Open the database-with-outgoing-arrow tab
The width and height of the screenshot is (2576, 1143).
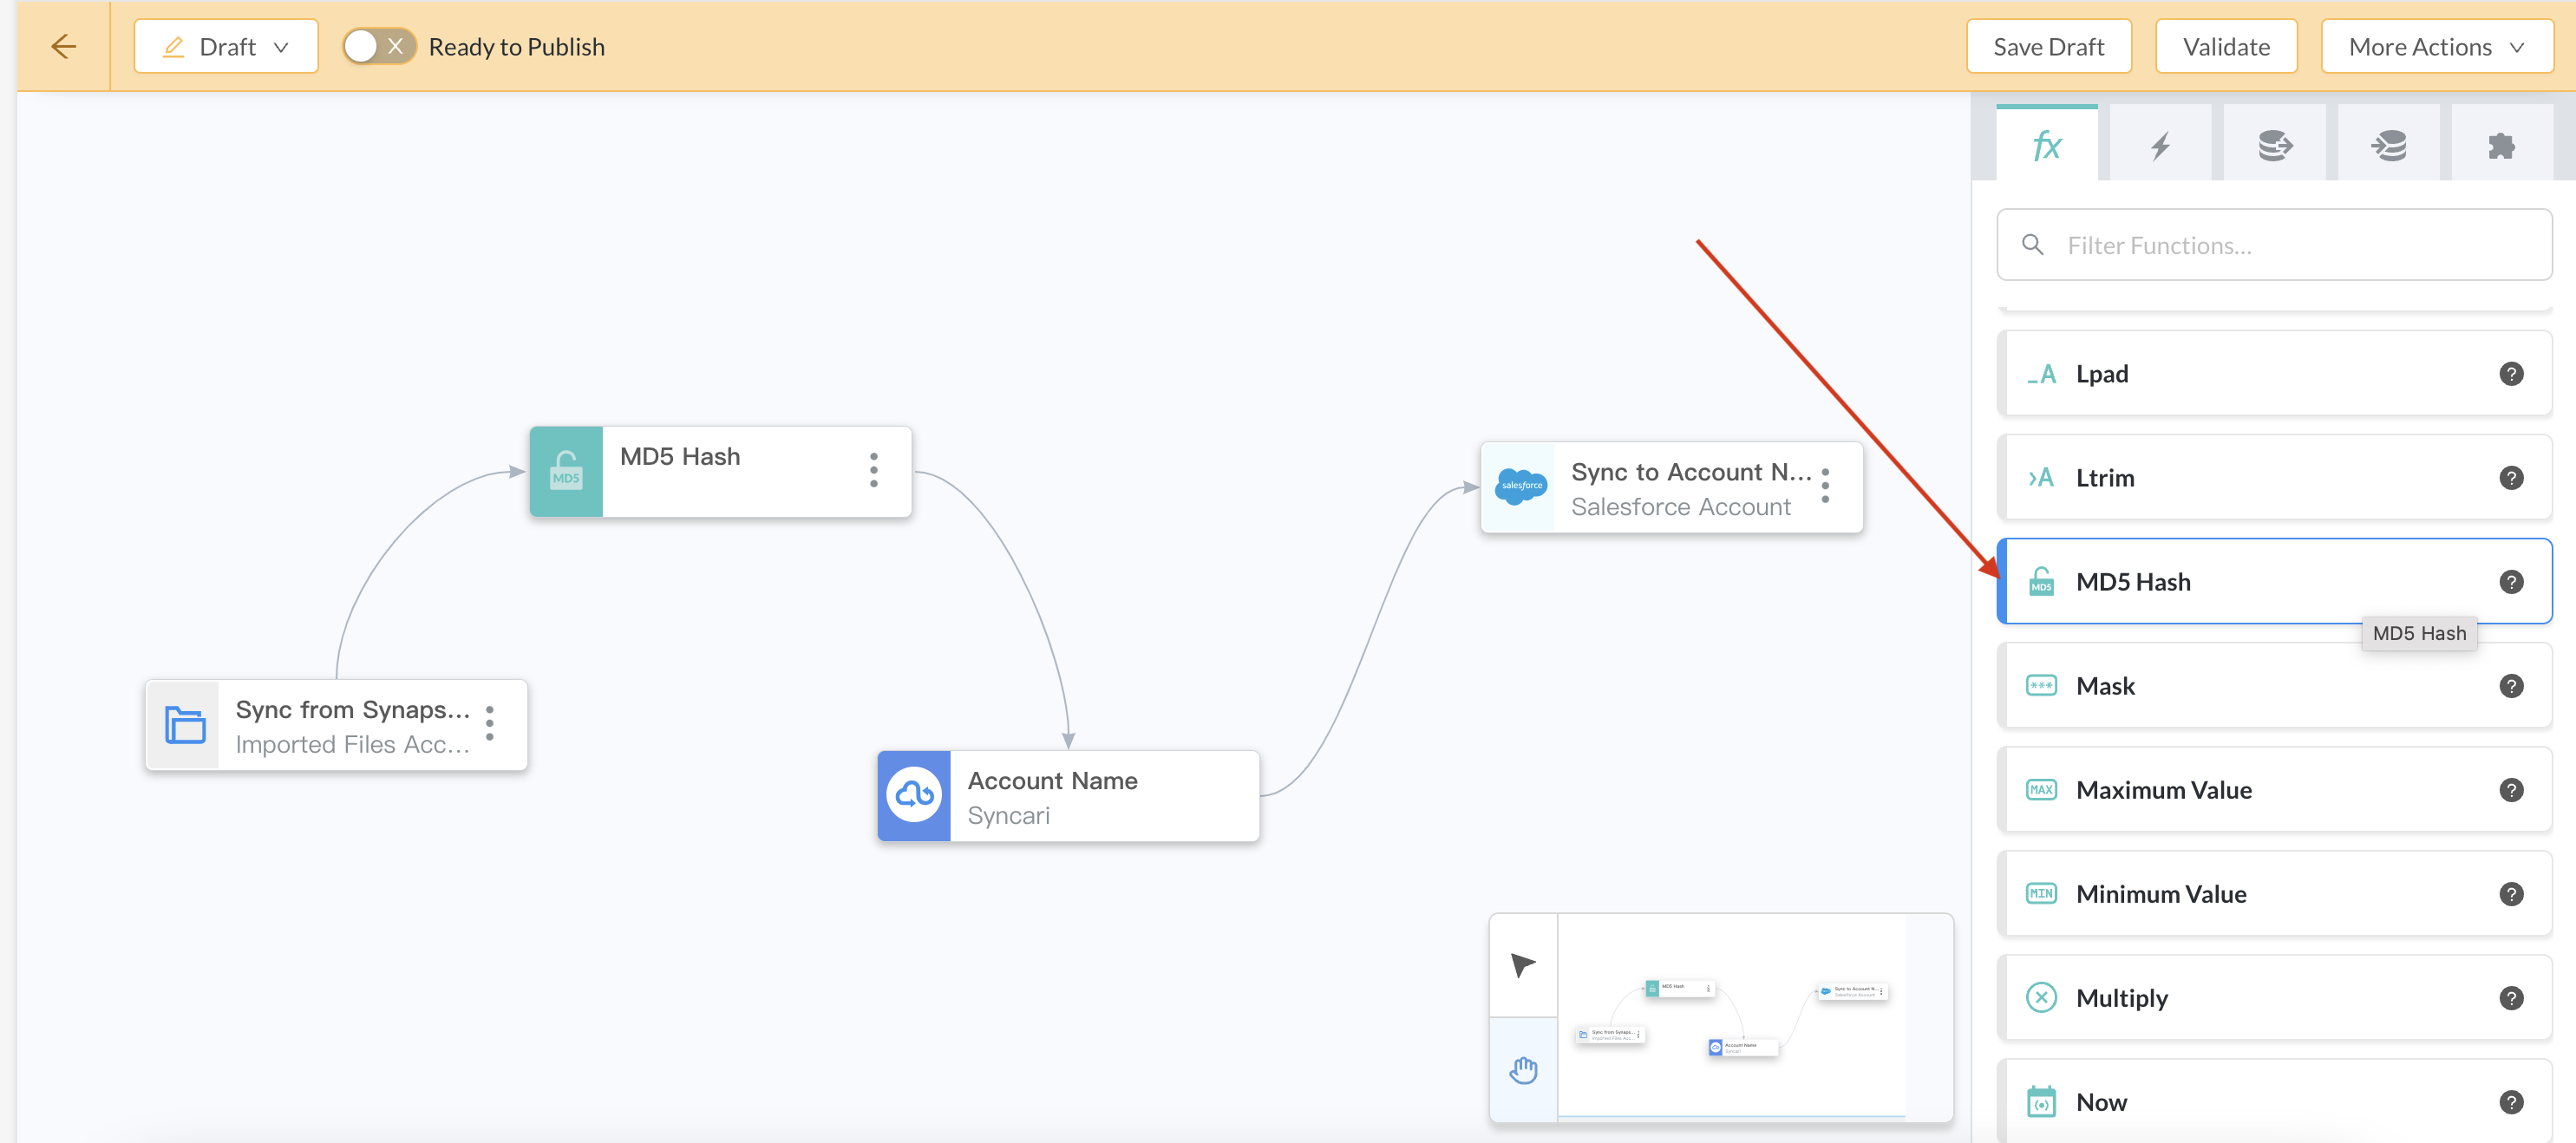coord(2274,145)
